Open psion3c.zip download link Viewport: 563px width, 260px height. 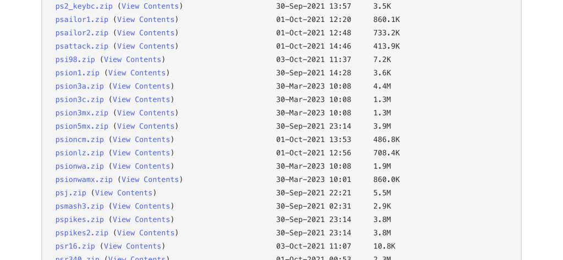tap(79, 99)
